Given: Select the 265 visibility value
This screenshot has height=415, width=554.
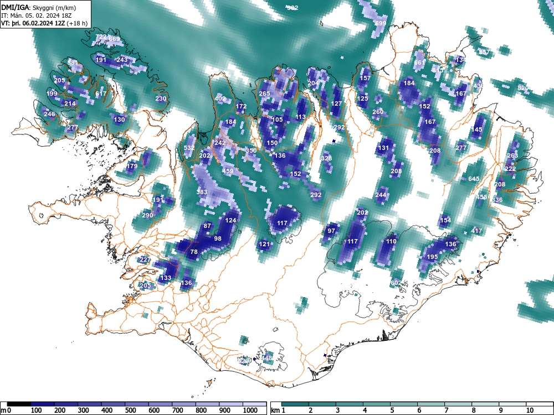Looking at the screenshot, I should click(264, 94).
